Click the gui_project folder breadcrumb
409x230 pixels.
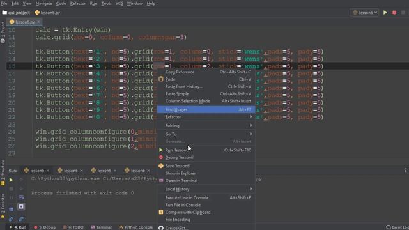[16, 13]
